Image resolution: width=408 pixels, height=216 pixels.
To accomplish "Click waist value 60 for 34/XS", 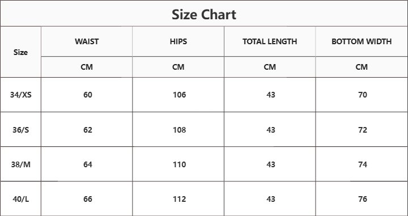I will pyautogui.click(x=88, y=95).
